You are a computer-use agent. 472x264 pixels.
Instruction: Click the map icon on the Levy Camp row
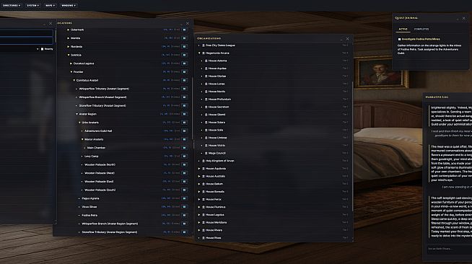click(x=184, y=157)
